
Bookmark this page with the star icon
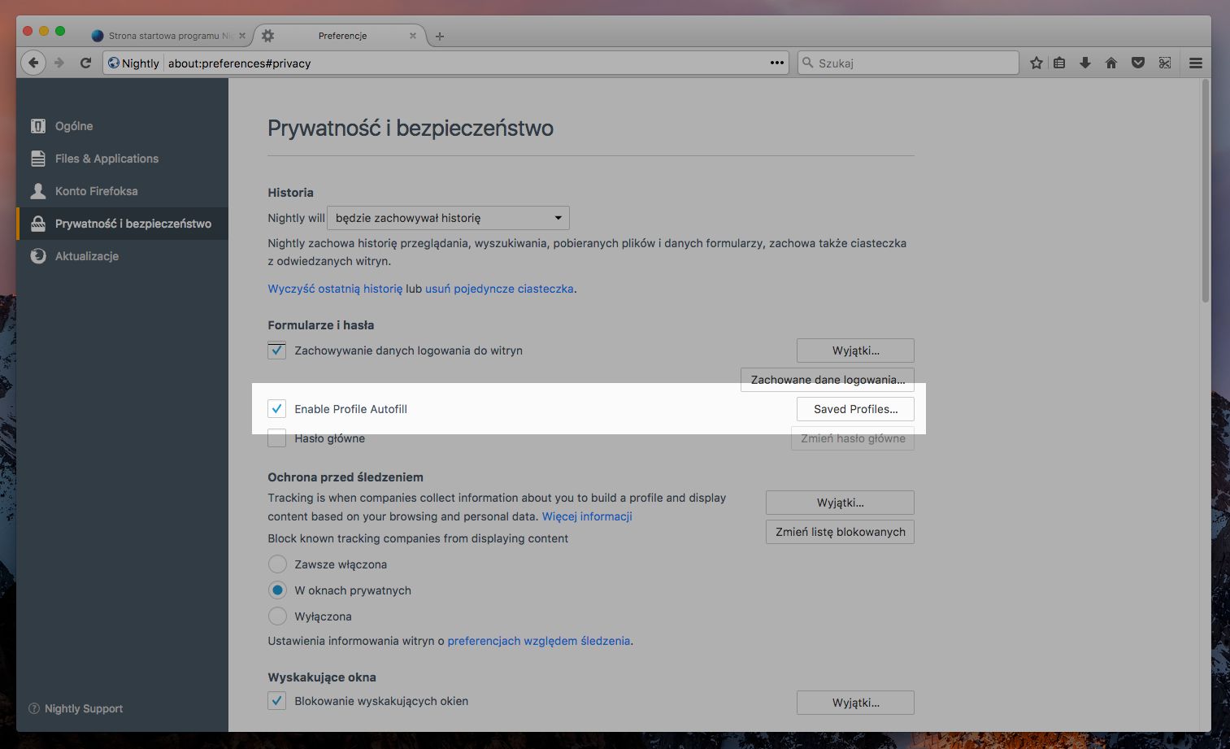point(1037,63)
